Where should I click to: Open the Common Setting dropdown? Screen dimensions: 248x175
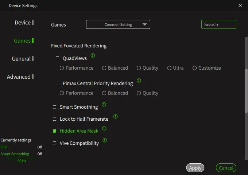pos(118,24)
